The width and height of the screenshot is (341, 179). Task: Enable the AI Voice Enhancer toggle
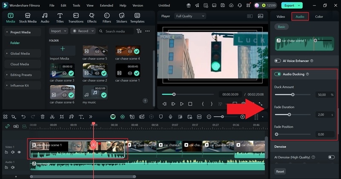pos(278,61)
